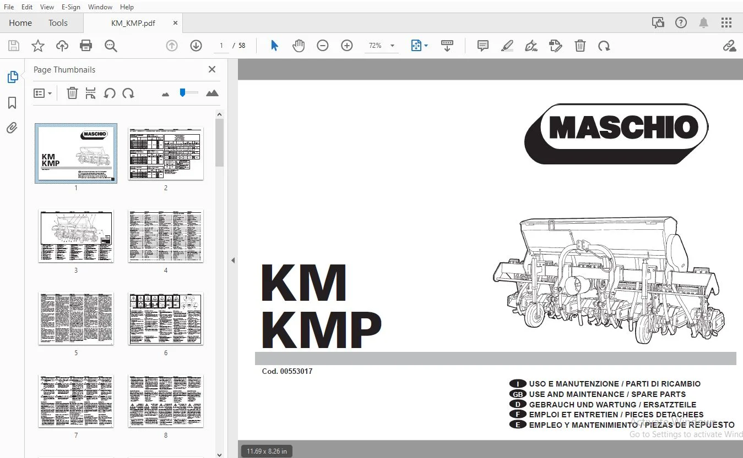Select the page 8 thumbnail
Image resolution: width=743 pixels, height=458 pixels.
(x=166, y=401)
